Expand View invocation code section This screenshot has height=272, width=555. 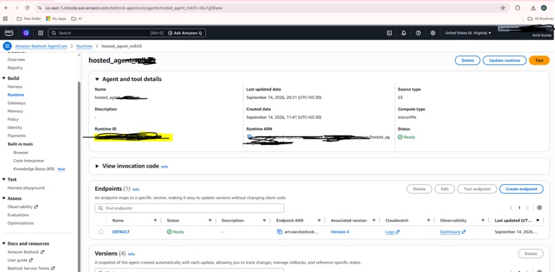tap(97, 166)
